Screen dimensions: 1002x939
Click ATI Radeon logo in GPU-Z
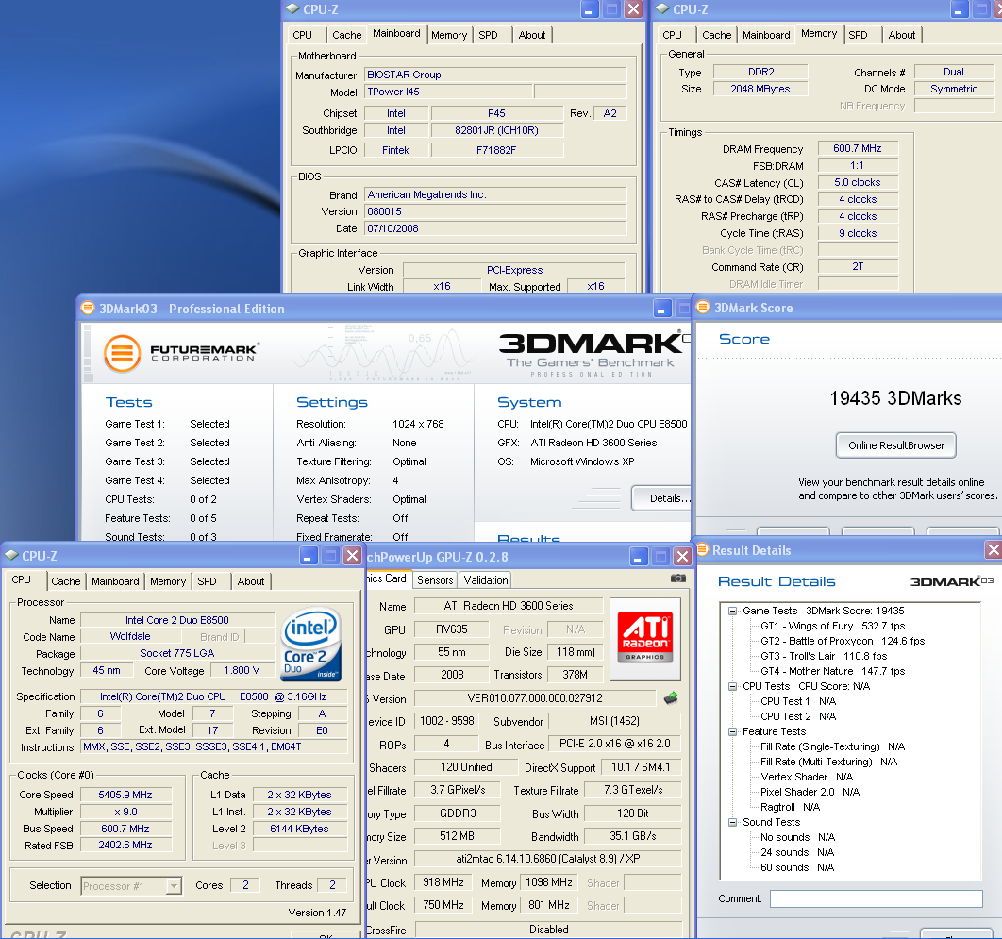pos(644,637)
